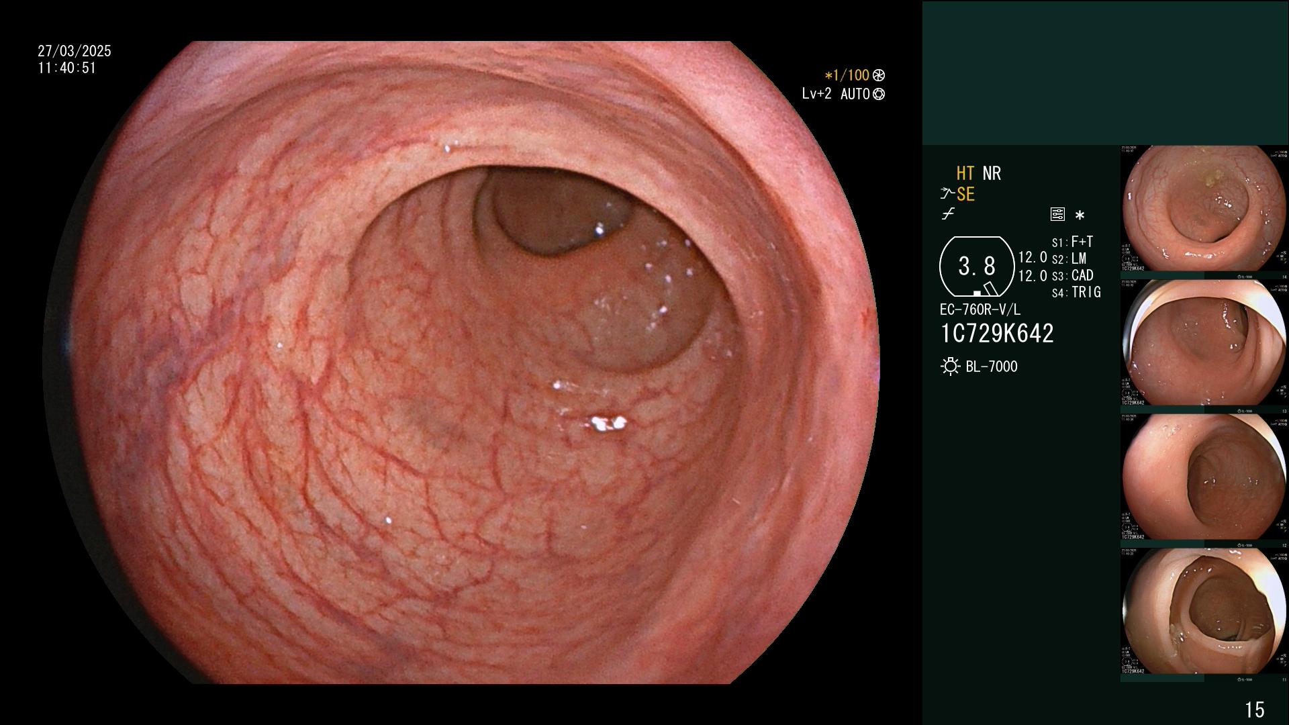Click the BL-7000 light source label

(x=992, y=367)
